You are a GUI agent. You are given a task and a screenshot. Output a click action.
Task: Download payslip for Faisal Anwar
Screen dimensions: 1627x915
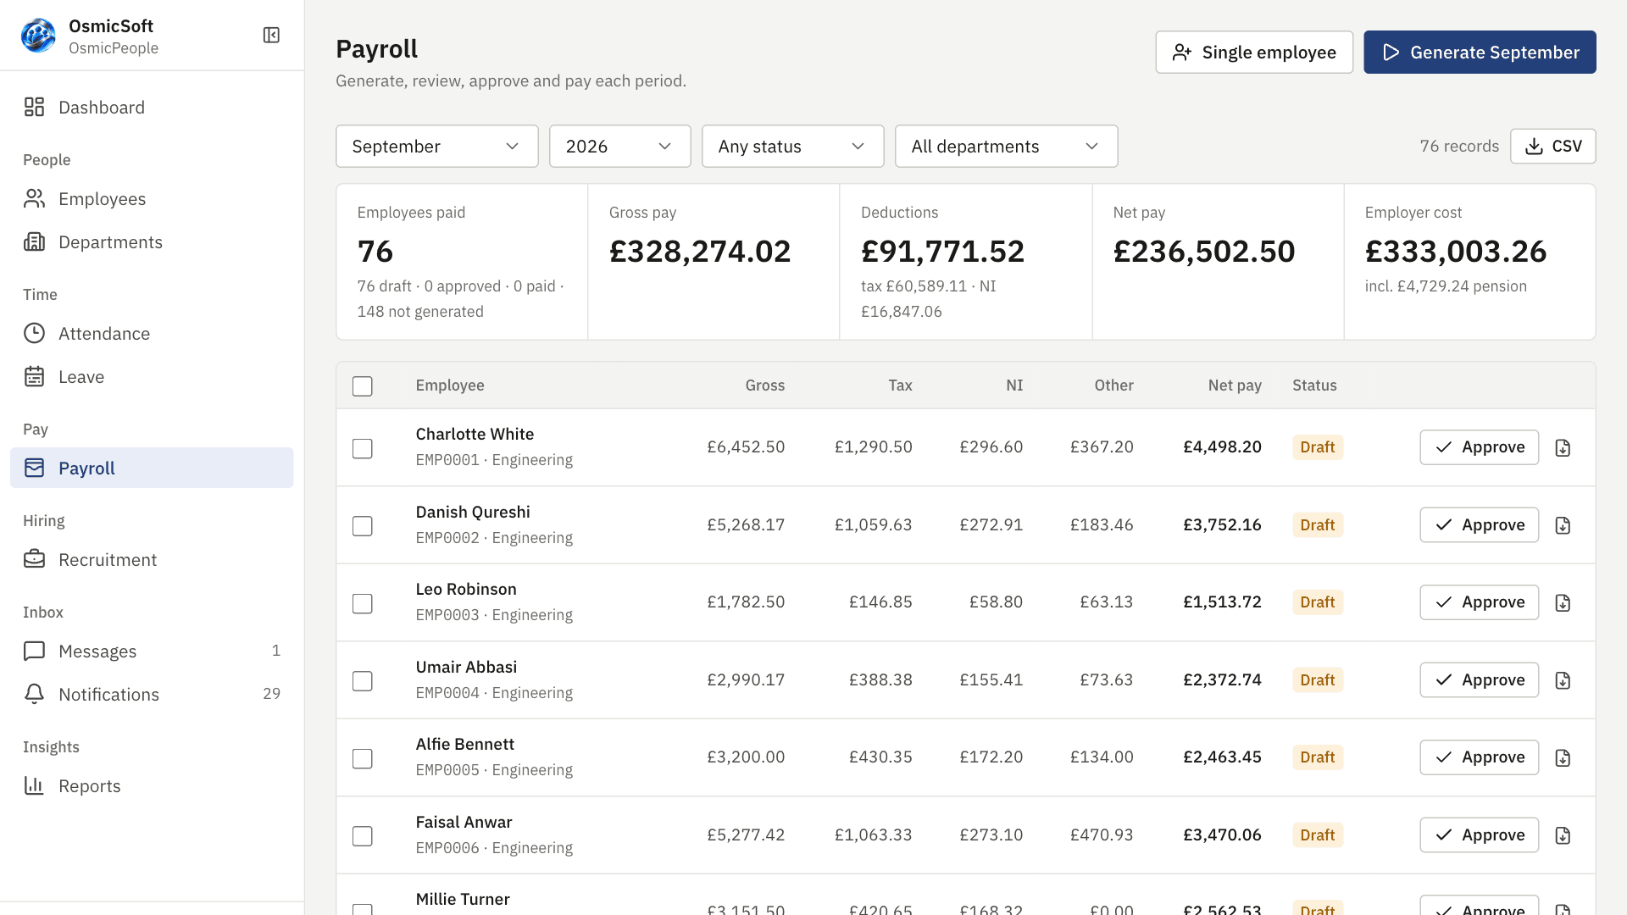coord(1563,835)
